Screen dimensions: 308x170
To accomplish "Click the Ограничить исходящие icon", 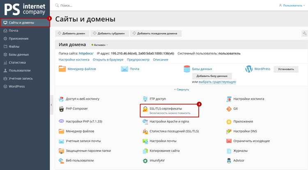I will (x=229, y=141).
